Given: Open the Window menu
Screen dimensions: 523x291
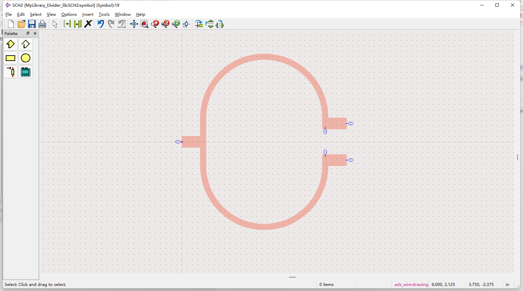Looking at the screenshot, I should 123,14.
